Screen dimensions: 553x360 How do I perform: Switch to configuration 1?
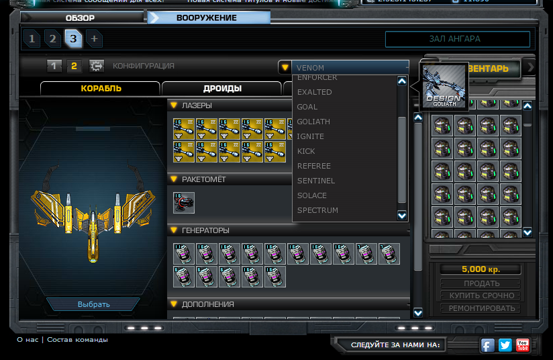(x=54, y=66)
